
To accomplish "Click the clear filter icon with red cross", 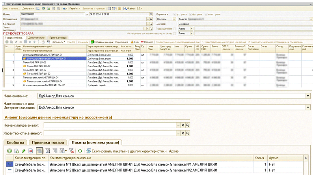I will [71, 151].
